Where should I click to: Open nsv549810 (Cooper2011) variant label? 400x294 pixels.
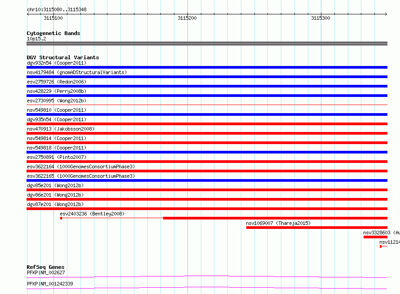click(x=57, y=110)
